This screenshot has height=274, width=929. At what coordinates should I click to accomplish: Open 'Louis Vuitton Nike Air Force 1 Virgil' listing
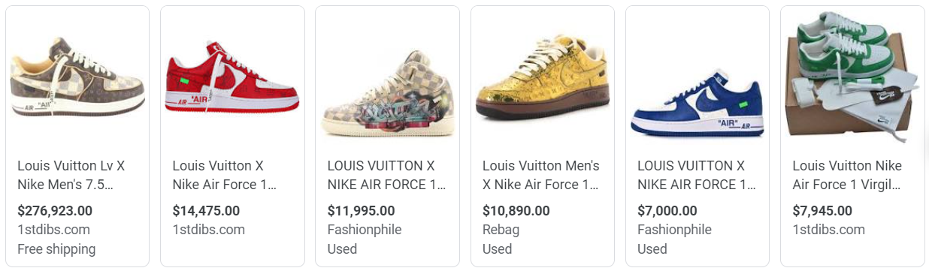coord(847,175)
